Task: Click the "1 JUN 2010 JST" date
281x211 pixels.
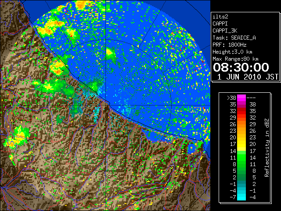Action: (x=248, y=77)
